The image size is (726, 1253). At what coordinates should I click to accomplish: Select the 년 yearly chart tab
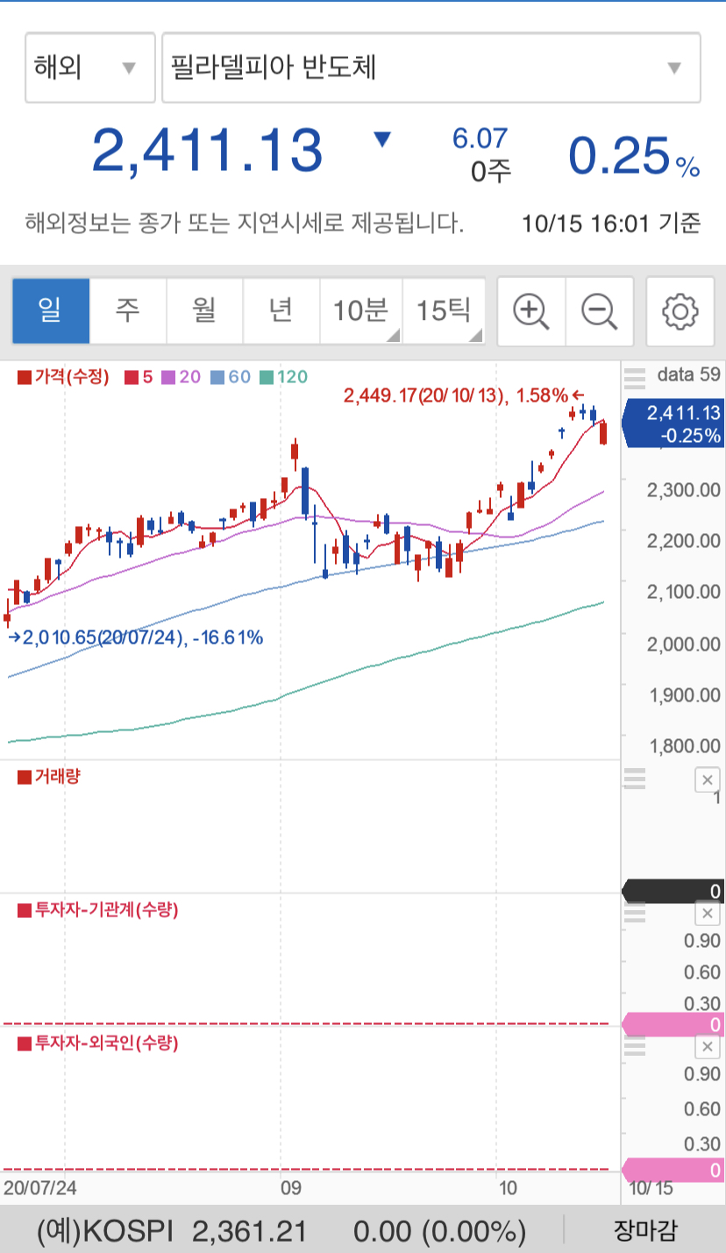pyautogui.click(x=281, y=311)
